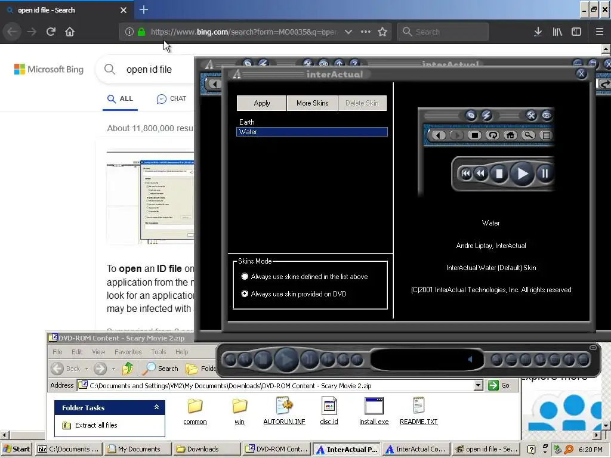Go up one folder in Explorer
The image size is (611, 458).
pyautogui.click(x=128, y=369)
